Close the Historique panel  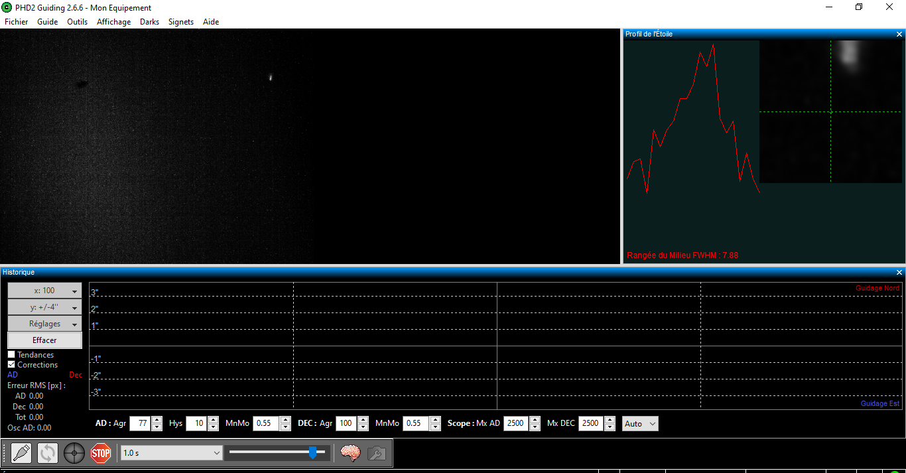click(899, 272)
